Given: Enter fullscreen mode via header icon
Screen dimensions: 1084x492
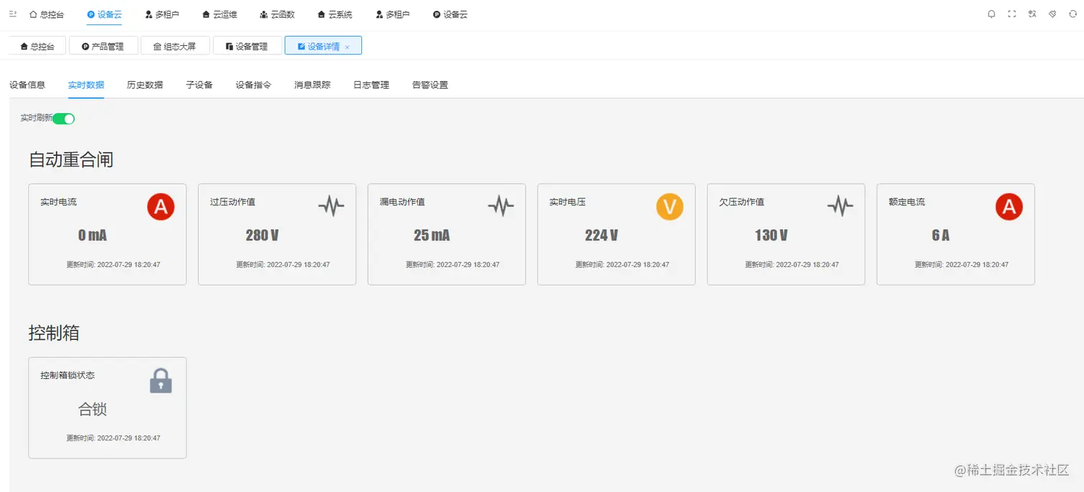Looking at the screenshot, I should coord(1012,14).
